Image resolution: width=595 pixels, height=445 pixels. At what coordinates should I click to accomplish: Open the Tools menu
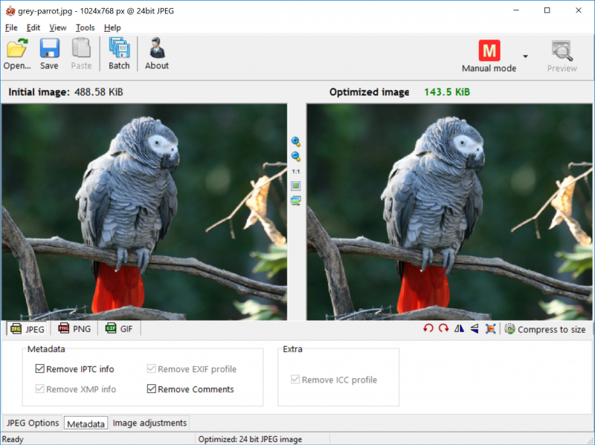(85, 27)
